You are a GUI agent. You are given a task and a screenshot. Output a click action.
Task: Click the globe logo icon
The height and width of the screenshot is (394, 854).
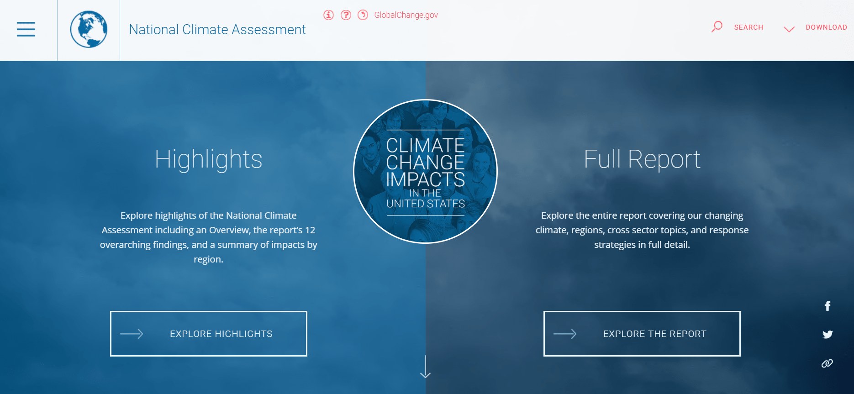tap(89, 29)
